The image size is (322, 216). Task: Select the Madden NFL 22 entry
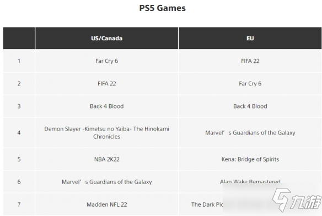pos(107,204)
